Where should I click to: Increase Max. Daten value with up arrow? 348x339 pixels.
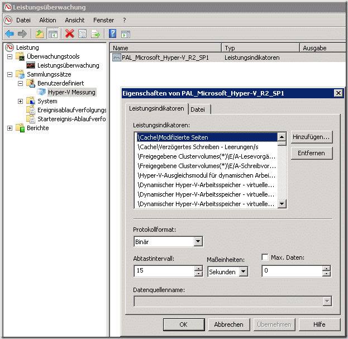point(326,269)
